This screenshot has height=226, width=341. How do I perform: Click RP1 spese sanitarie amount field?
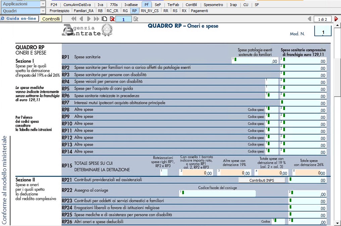pyautogui.click(x=303, y=61)
